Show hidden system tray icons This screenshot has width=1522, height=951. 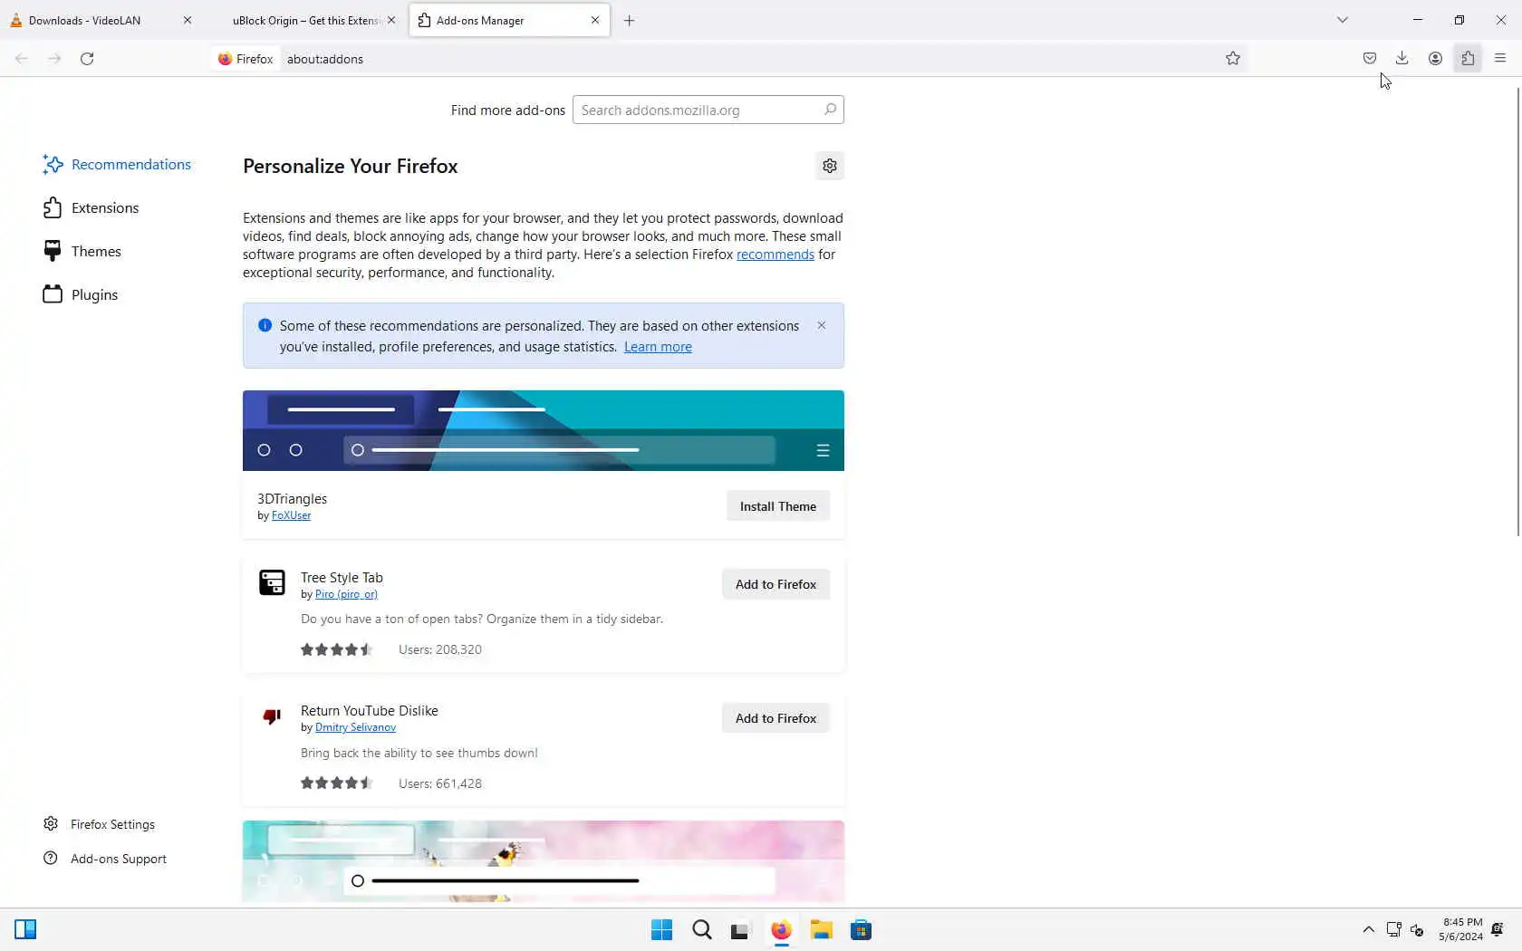click(x=1369, y=930)
